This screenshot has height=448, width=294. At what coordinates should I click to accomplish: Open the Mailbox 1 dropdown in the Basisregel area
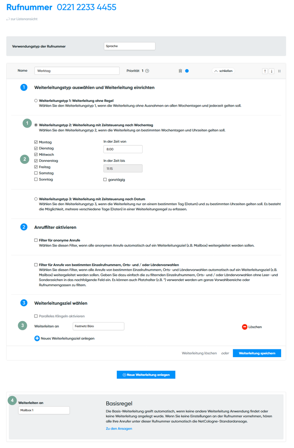click(44, 410)
